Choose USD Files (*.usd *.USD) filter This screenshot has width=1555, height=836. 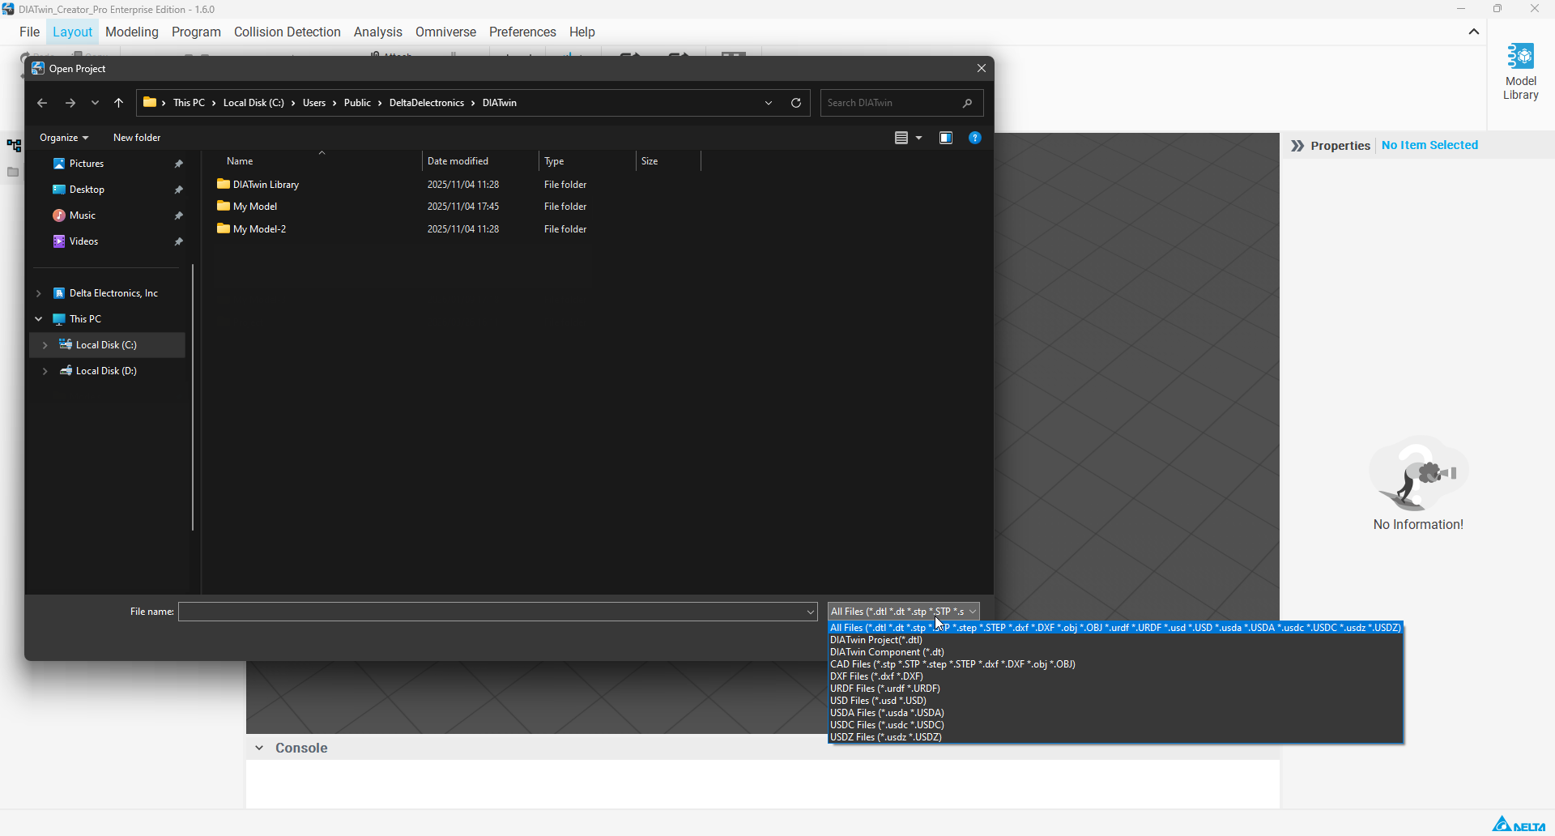(1115, 701)
